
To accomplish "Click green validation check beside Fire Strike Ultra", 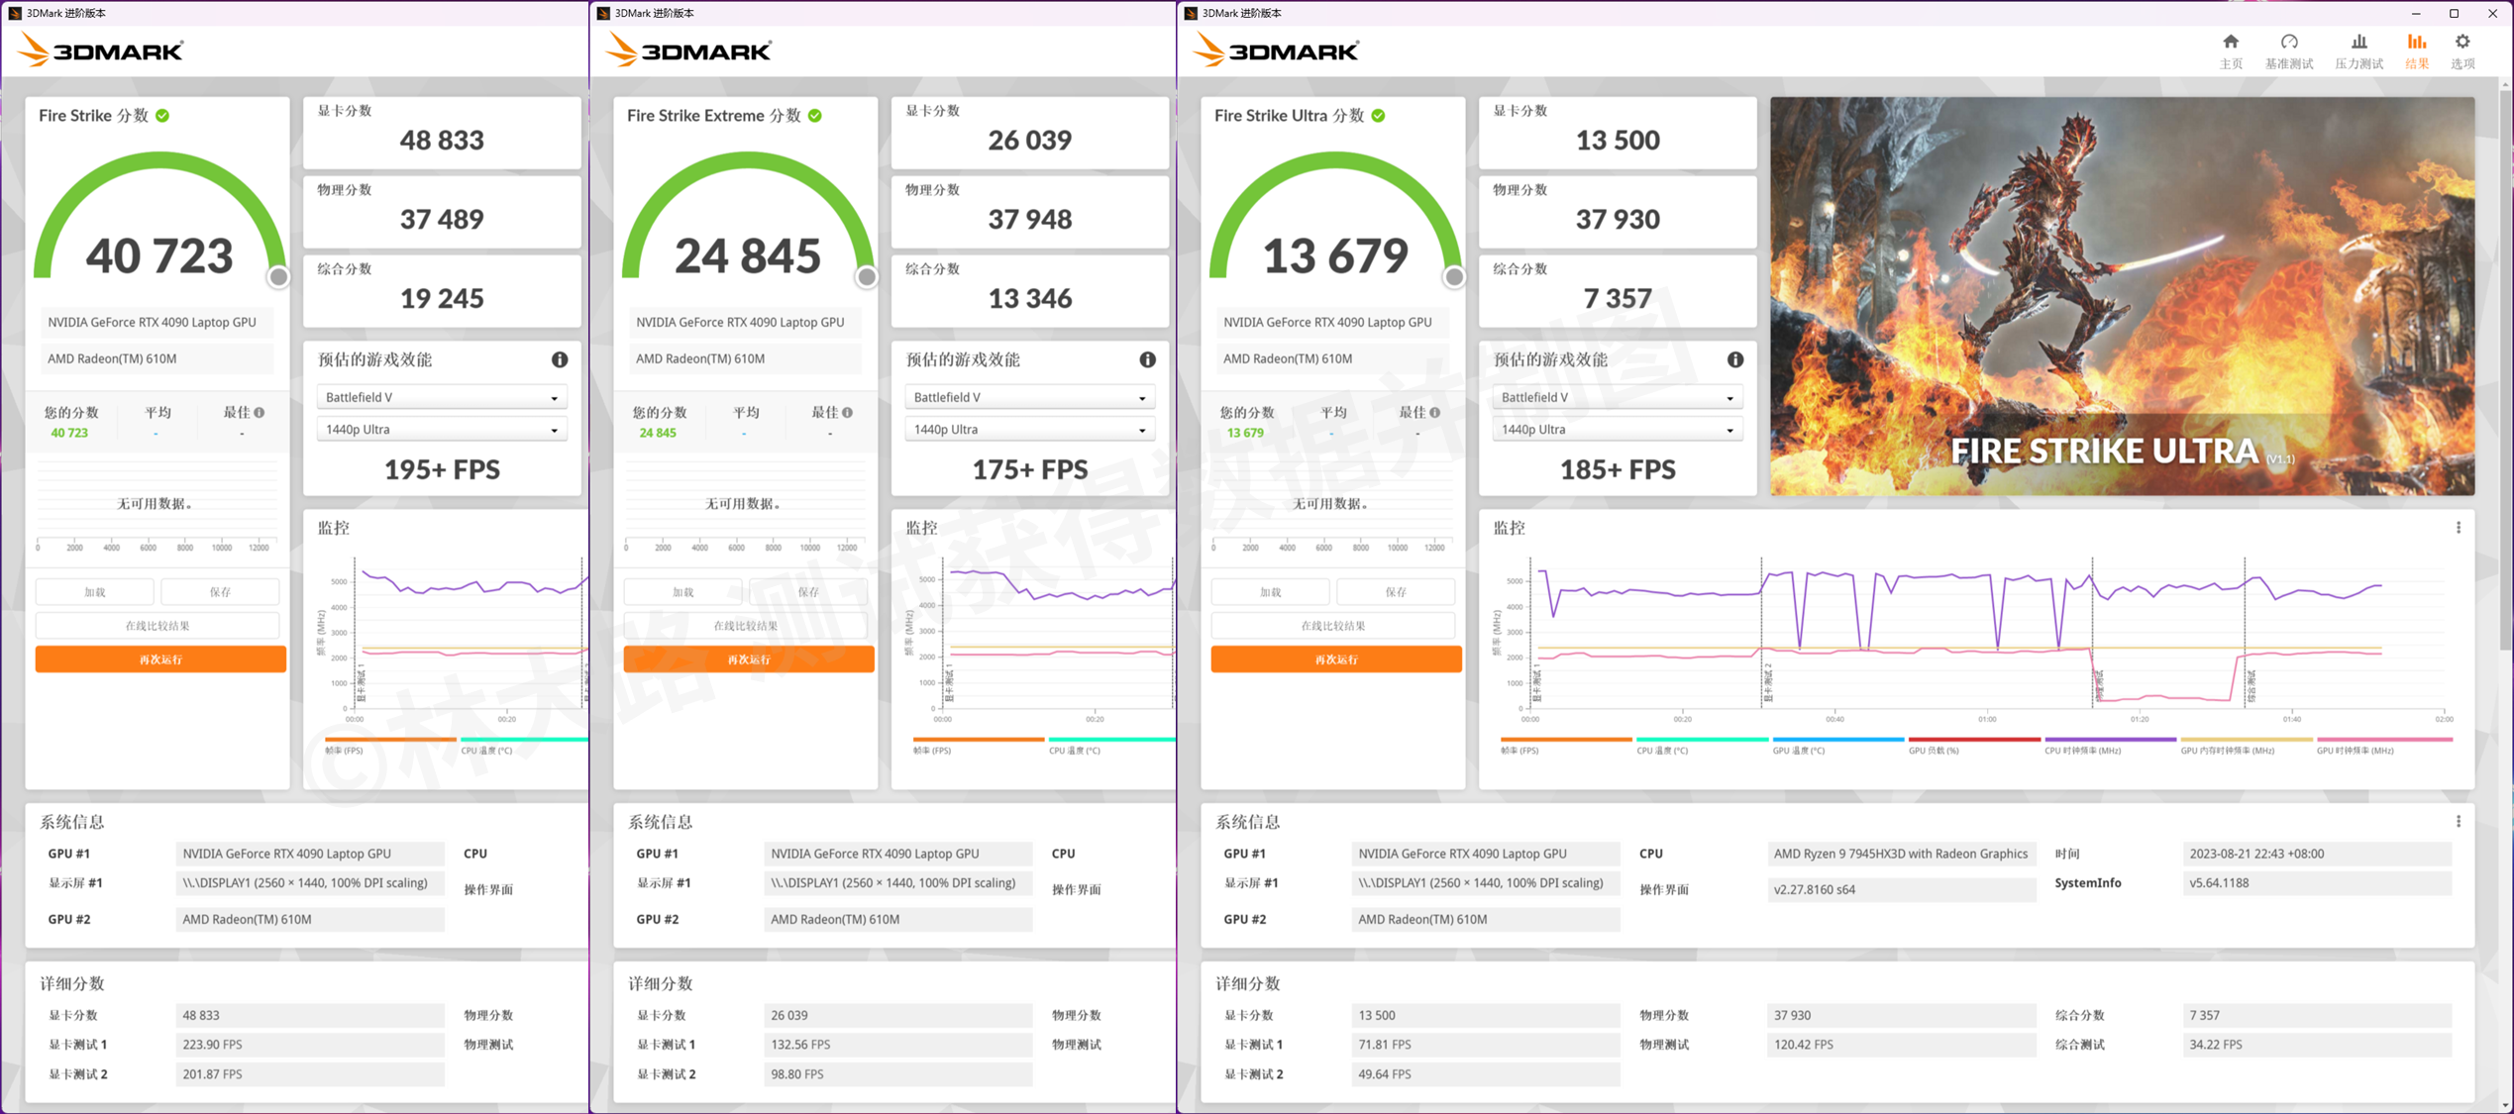I will click(x=1378, y=116).
